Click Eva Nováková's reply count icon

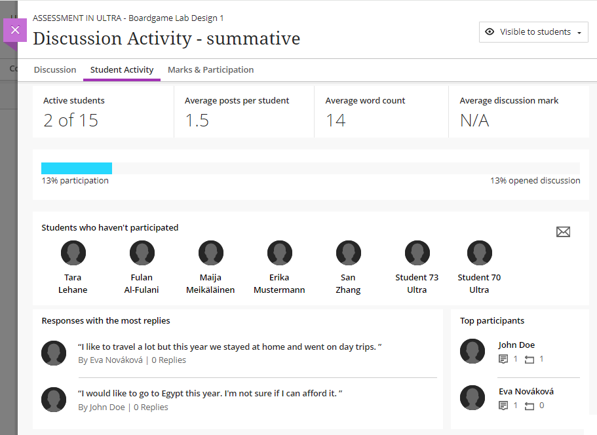pyautogui.click(x=530, y=406)
